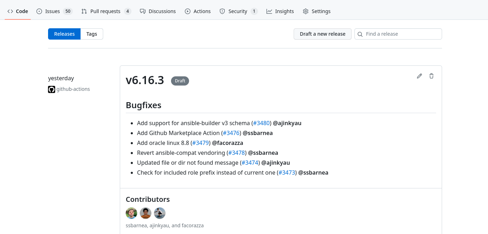
Task: Click @ssbarnea on Github Marketplace Action line
Action: coord(258,133)
